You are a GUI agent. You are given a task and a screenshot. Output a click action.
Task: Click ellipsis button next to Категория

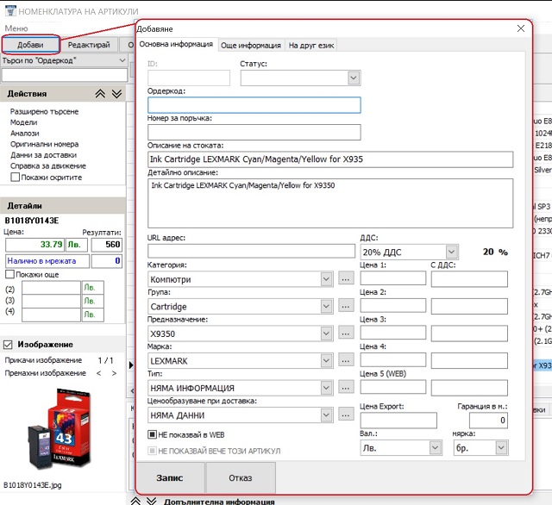click(346, 278)
